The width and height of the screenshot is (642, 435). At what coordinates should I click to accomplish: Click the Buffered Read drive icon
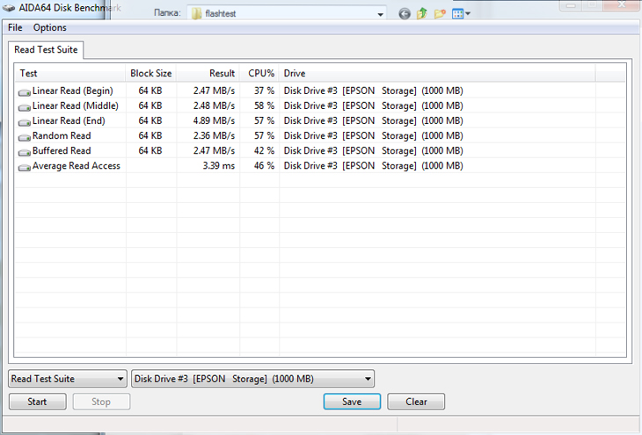tap(24, 152)
